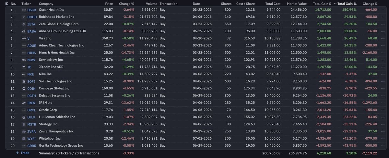Sort table by Transaction column header
Screen dimensions: 389x158
(169, 4)
